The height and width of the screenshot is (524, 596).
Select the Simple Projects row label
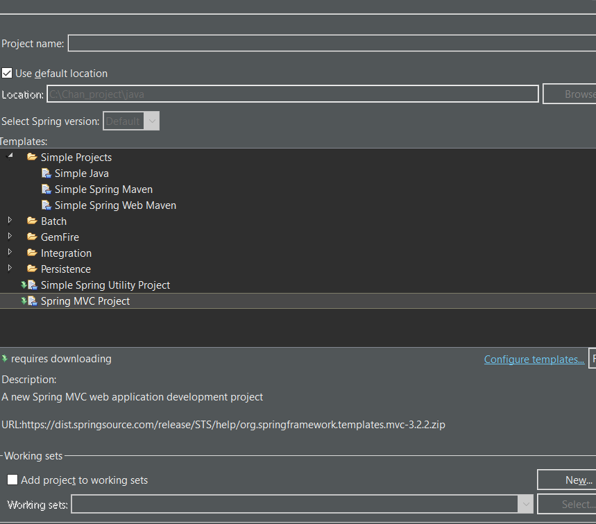[76, 158]
